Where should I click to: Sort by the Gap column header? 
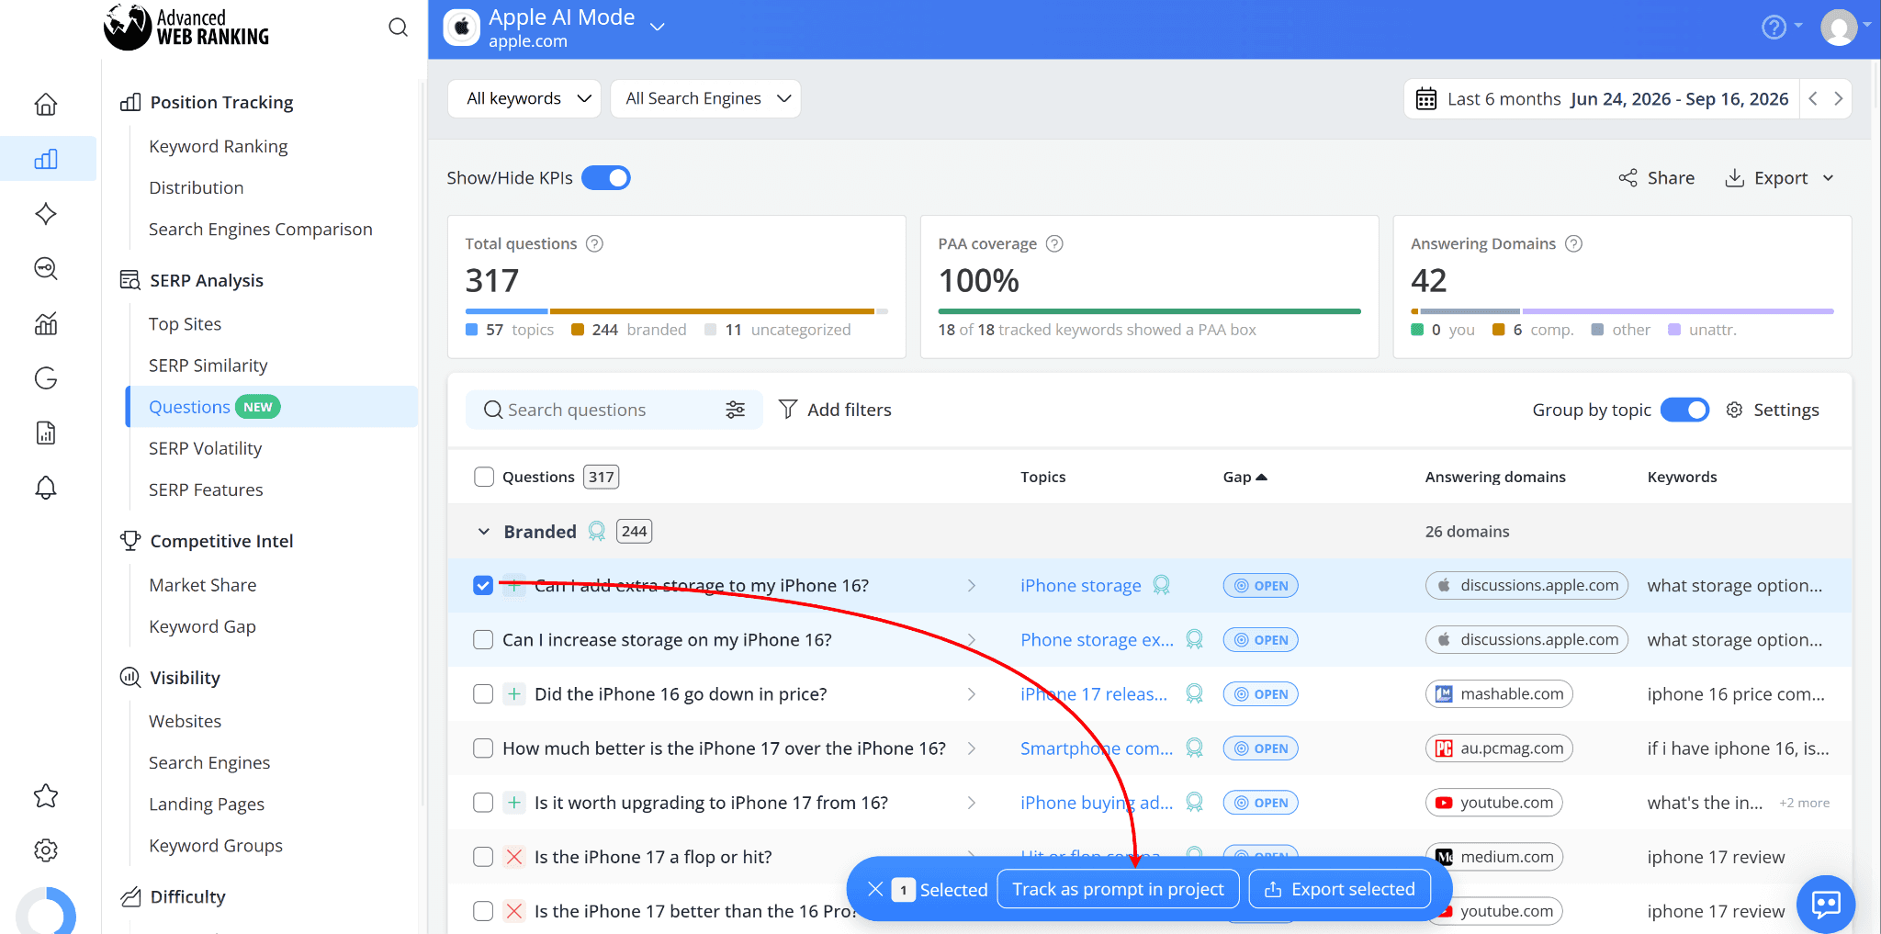click(1245, 477)
